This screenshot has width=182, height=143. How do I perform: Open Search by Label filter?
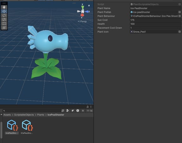click(x=73, y=111)
